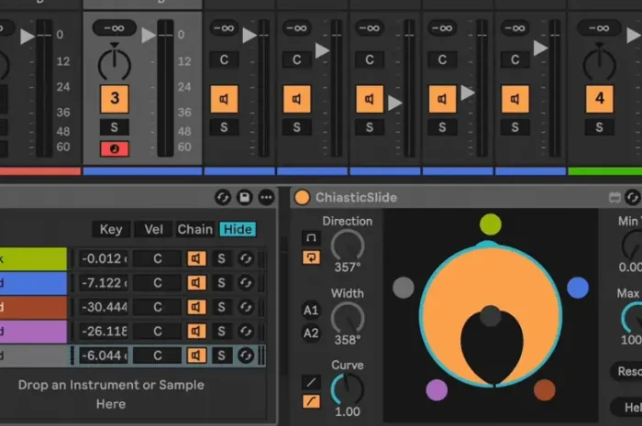Click the highlighted Hide button
Screen dimensions: 642x426
tap(238, 229)
